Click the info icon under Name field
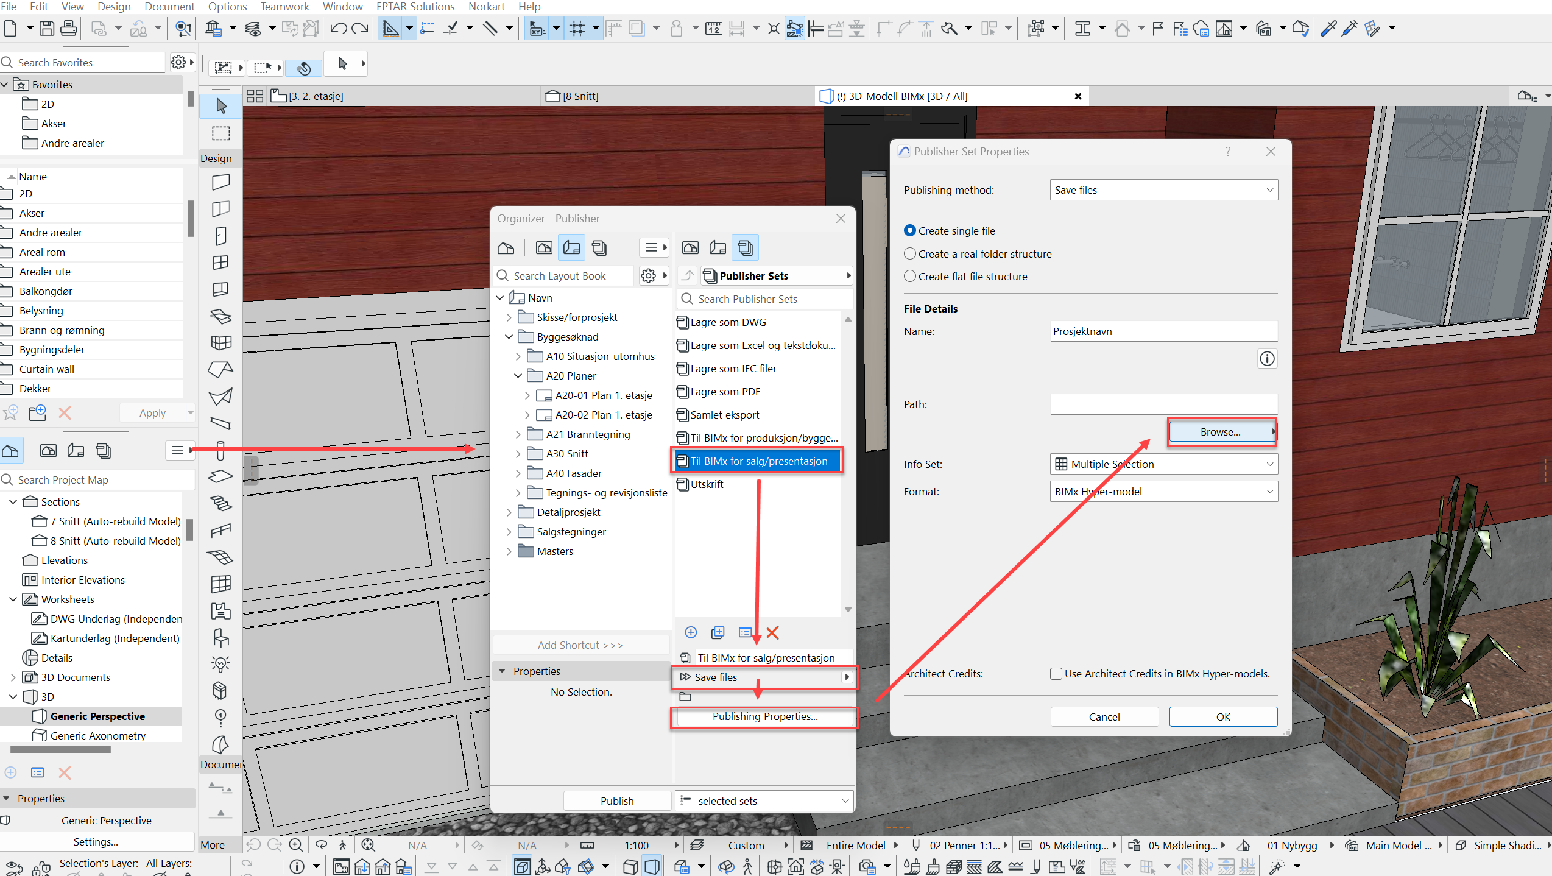The width and height of the screenshot is (1552, 876). point(1266,359)
